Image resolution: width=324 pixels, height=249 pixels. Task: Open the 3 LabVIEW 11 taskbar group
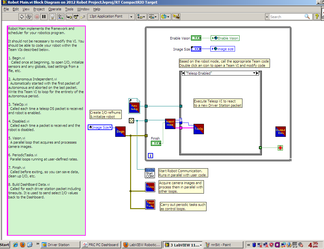[x=183, y=245]
